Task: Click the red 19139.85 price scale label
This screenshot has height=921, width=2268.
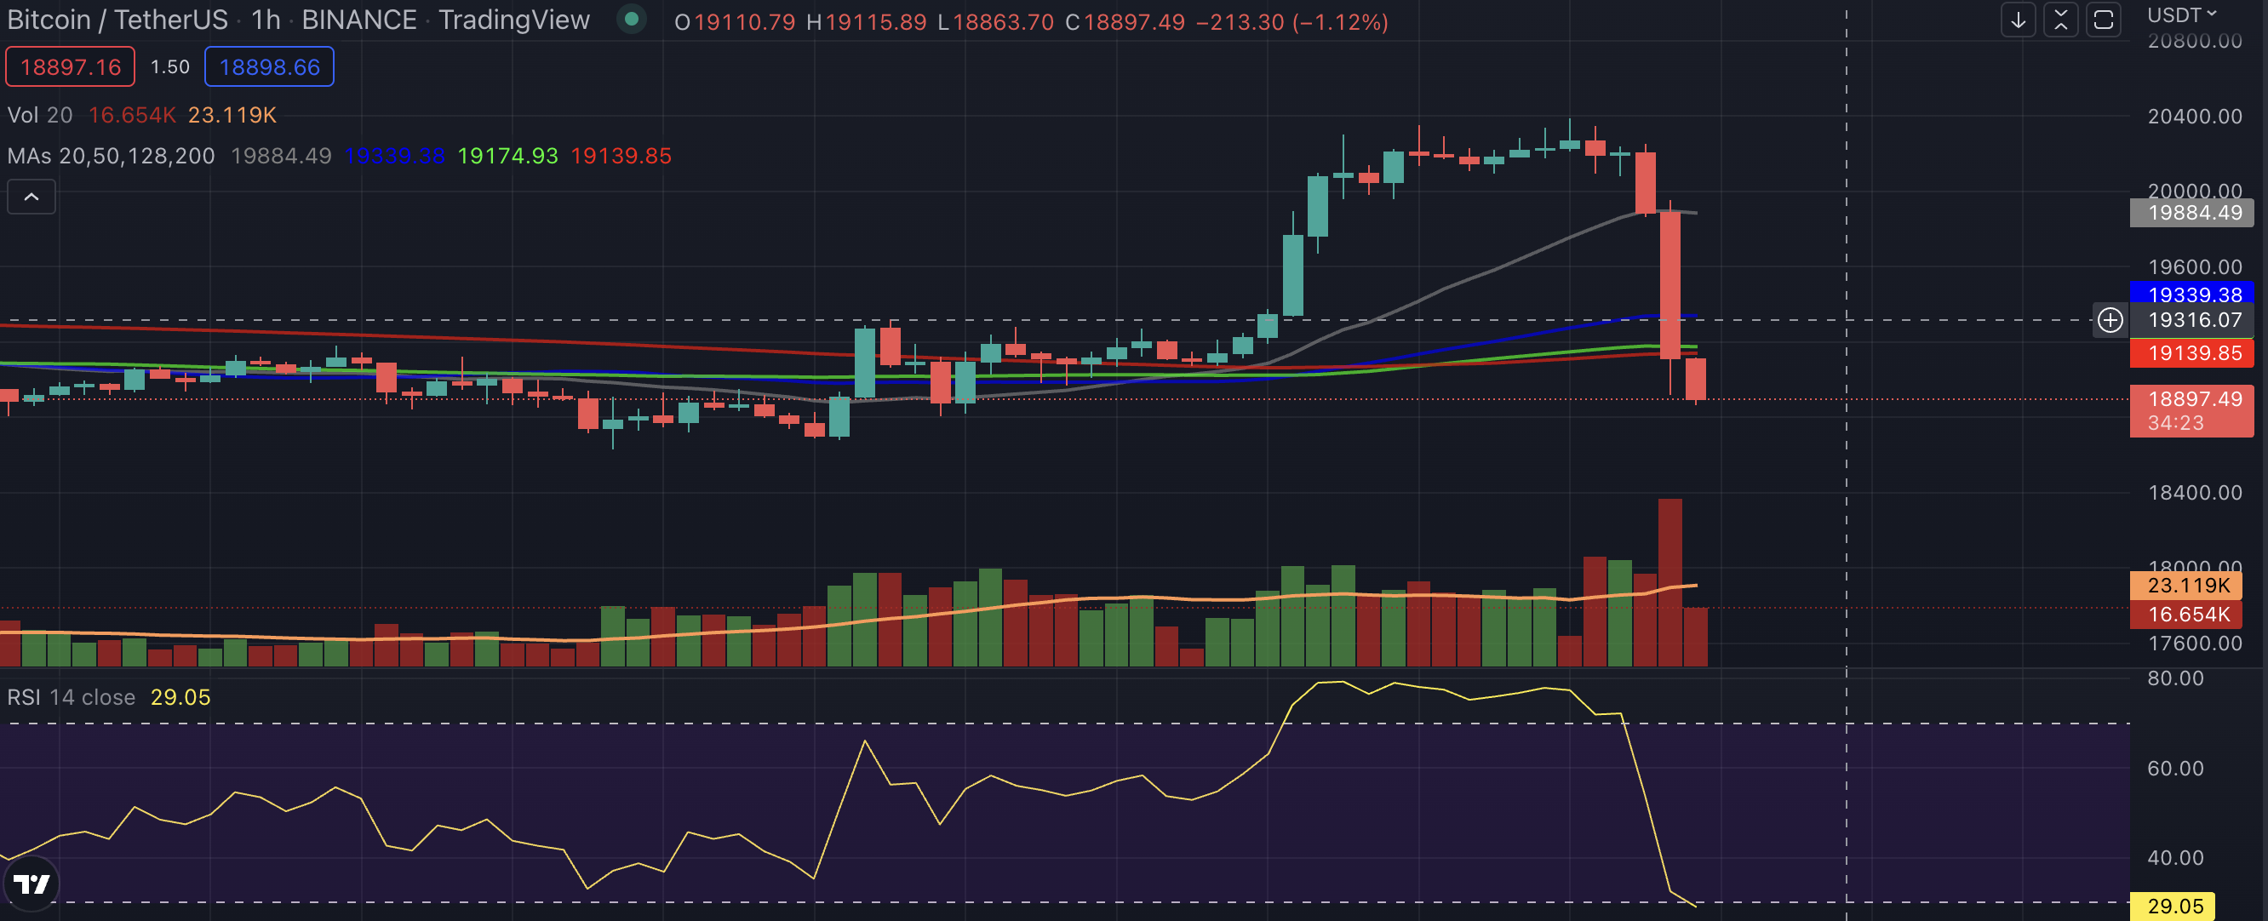Action: [x=2191, y=353]
